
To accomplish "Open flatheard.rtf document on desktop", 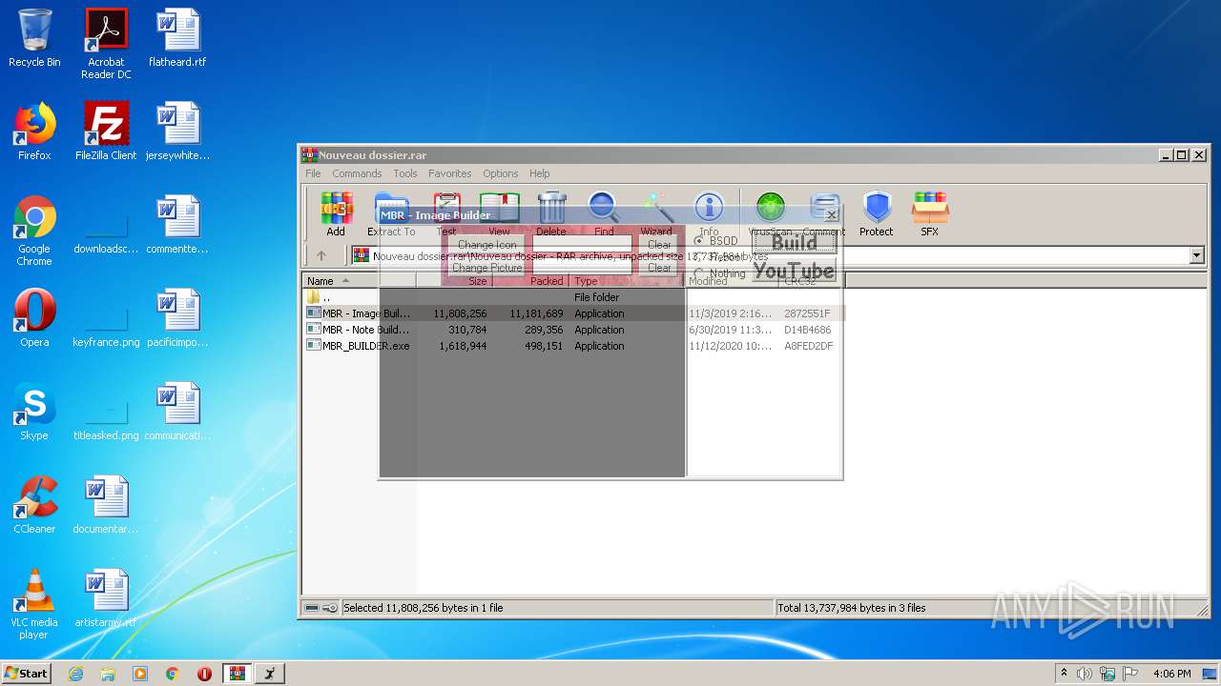I will 177,38.
